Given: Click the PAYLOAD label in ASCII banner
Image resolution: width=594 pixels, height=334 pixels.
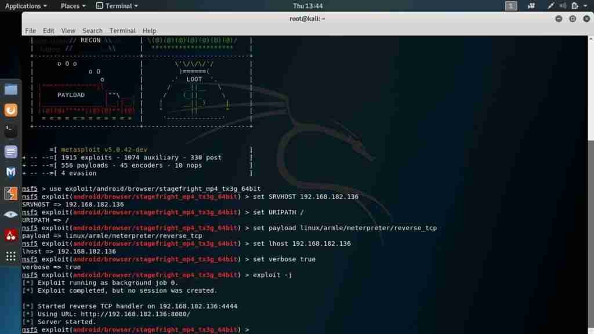Looking at the screenshot, I should point(71,95).
